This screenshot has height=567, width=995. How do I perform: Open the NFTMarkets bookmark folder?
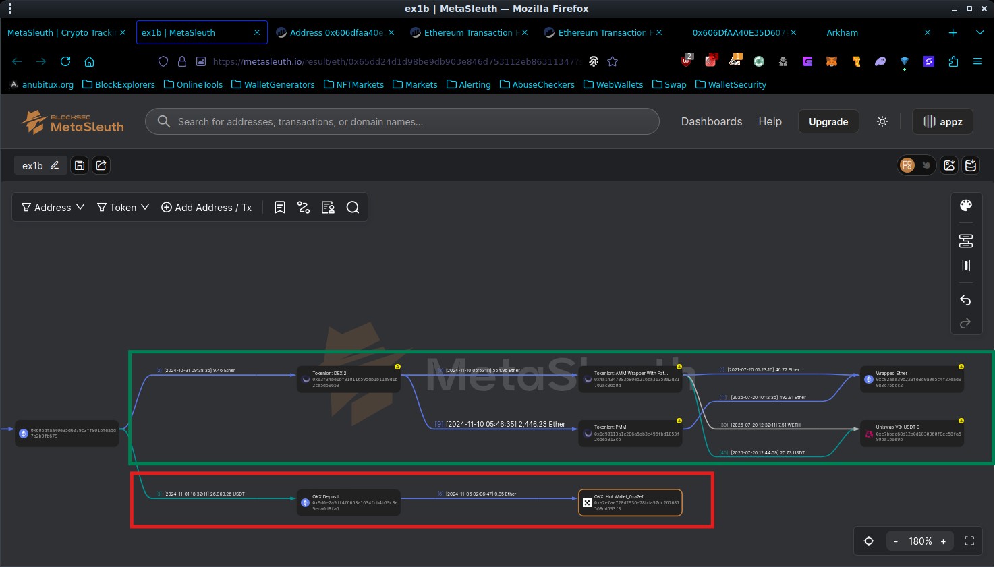click(x=353, y=84)
